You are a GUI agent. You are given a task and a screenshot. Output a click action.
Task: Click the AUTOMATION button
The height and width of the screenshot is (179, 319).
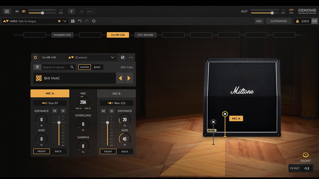(x=279, y=21)
